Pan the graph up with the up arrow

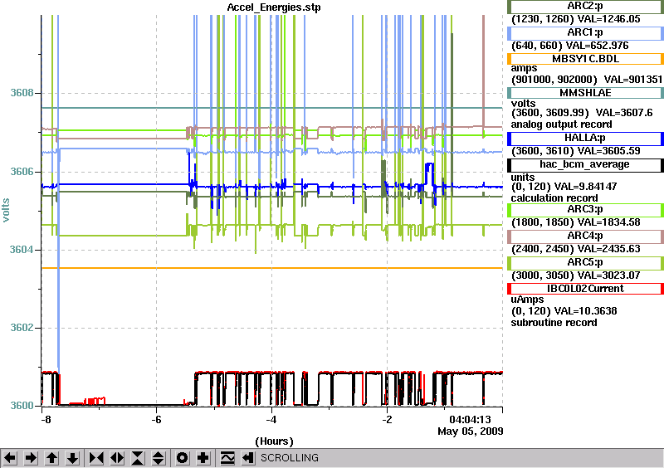(52, 458)
